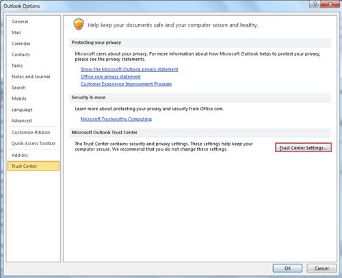Open the Contacts settings category
Screen dimensions: 342x278
21,55
